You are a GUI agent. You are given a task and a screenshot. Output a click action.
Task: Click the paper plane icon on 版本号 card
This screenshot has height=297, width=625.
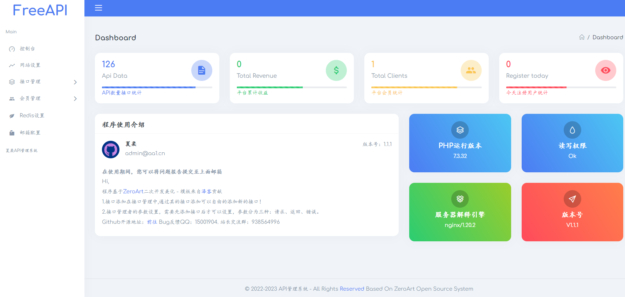(572, 199)
